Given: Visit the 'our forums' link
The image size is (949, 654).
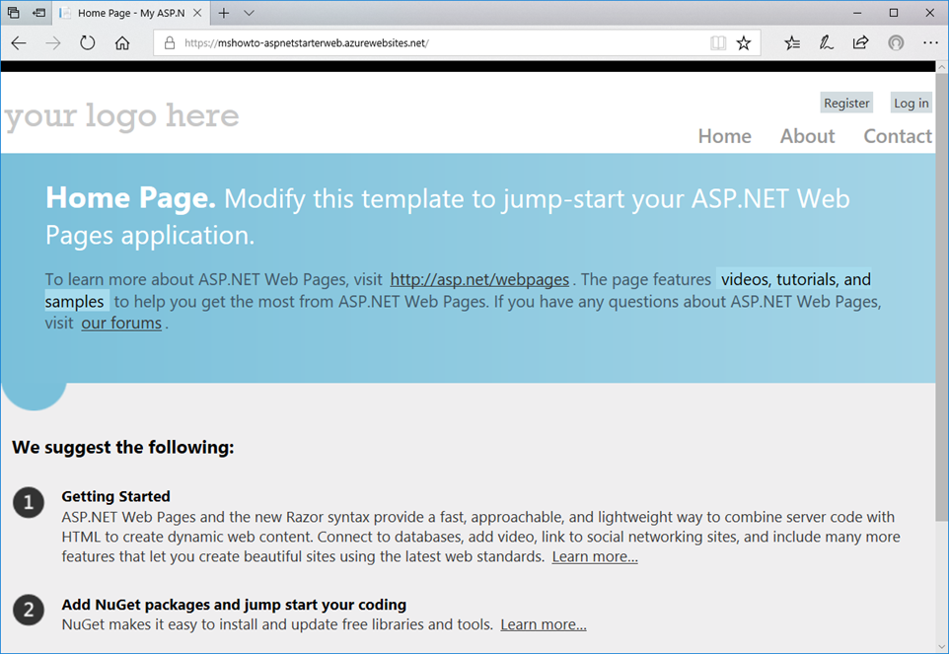Looking at the screenshot, I should pos(121,324).
